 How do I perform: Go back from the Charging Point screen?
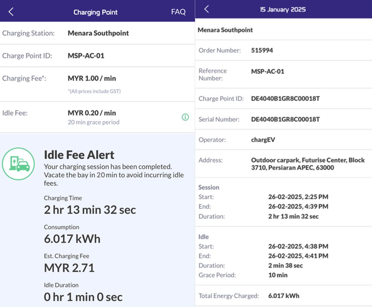coord(11,12)
